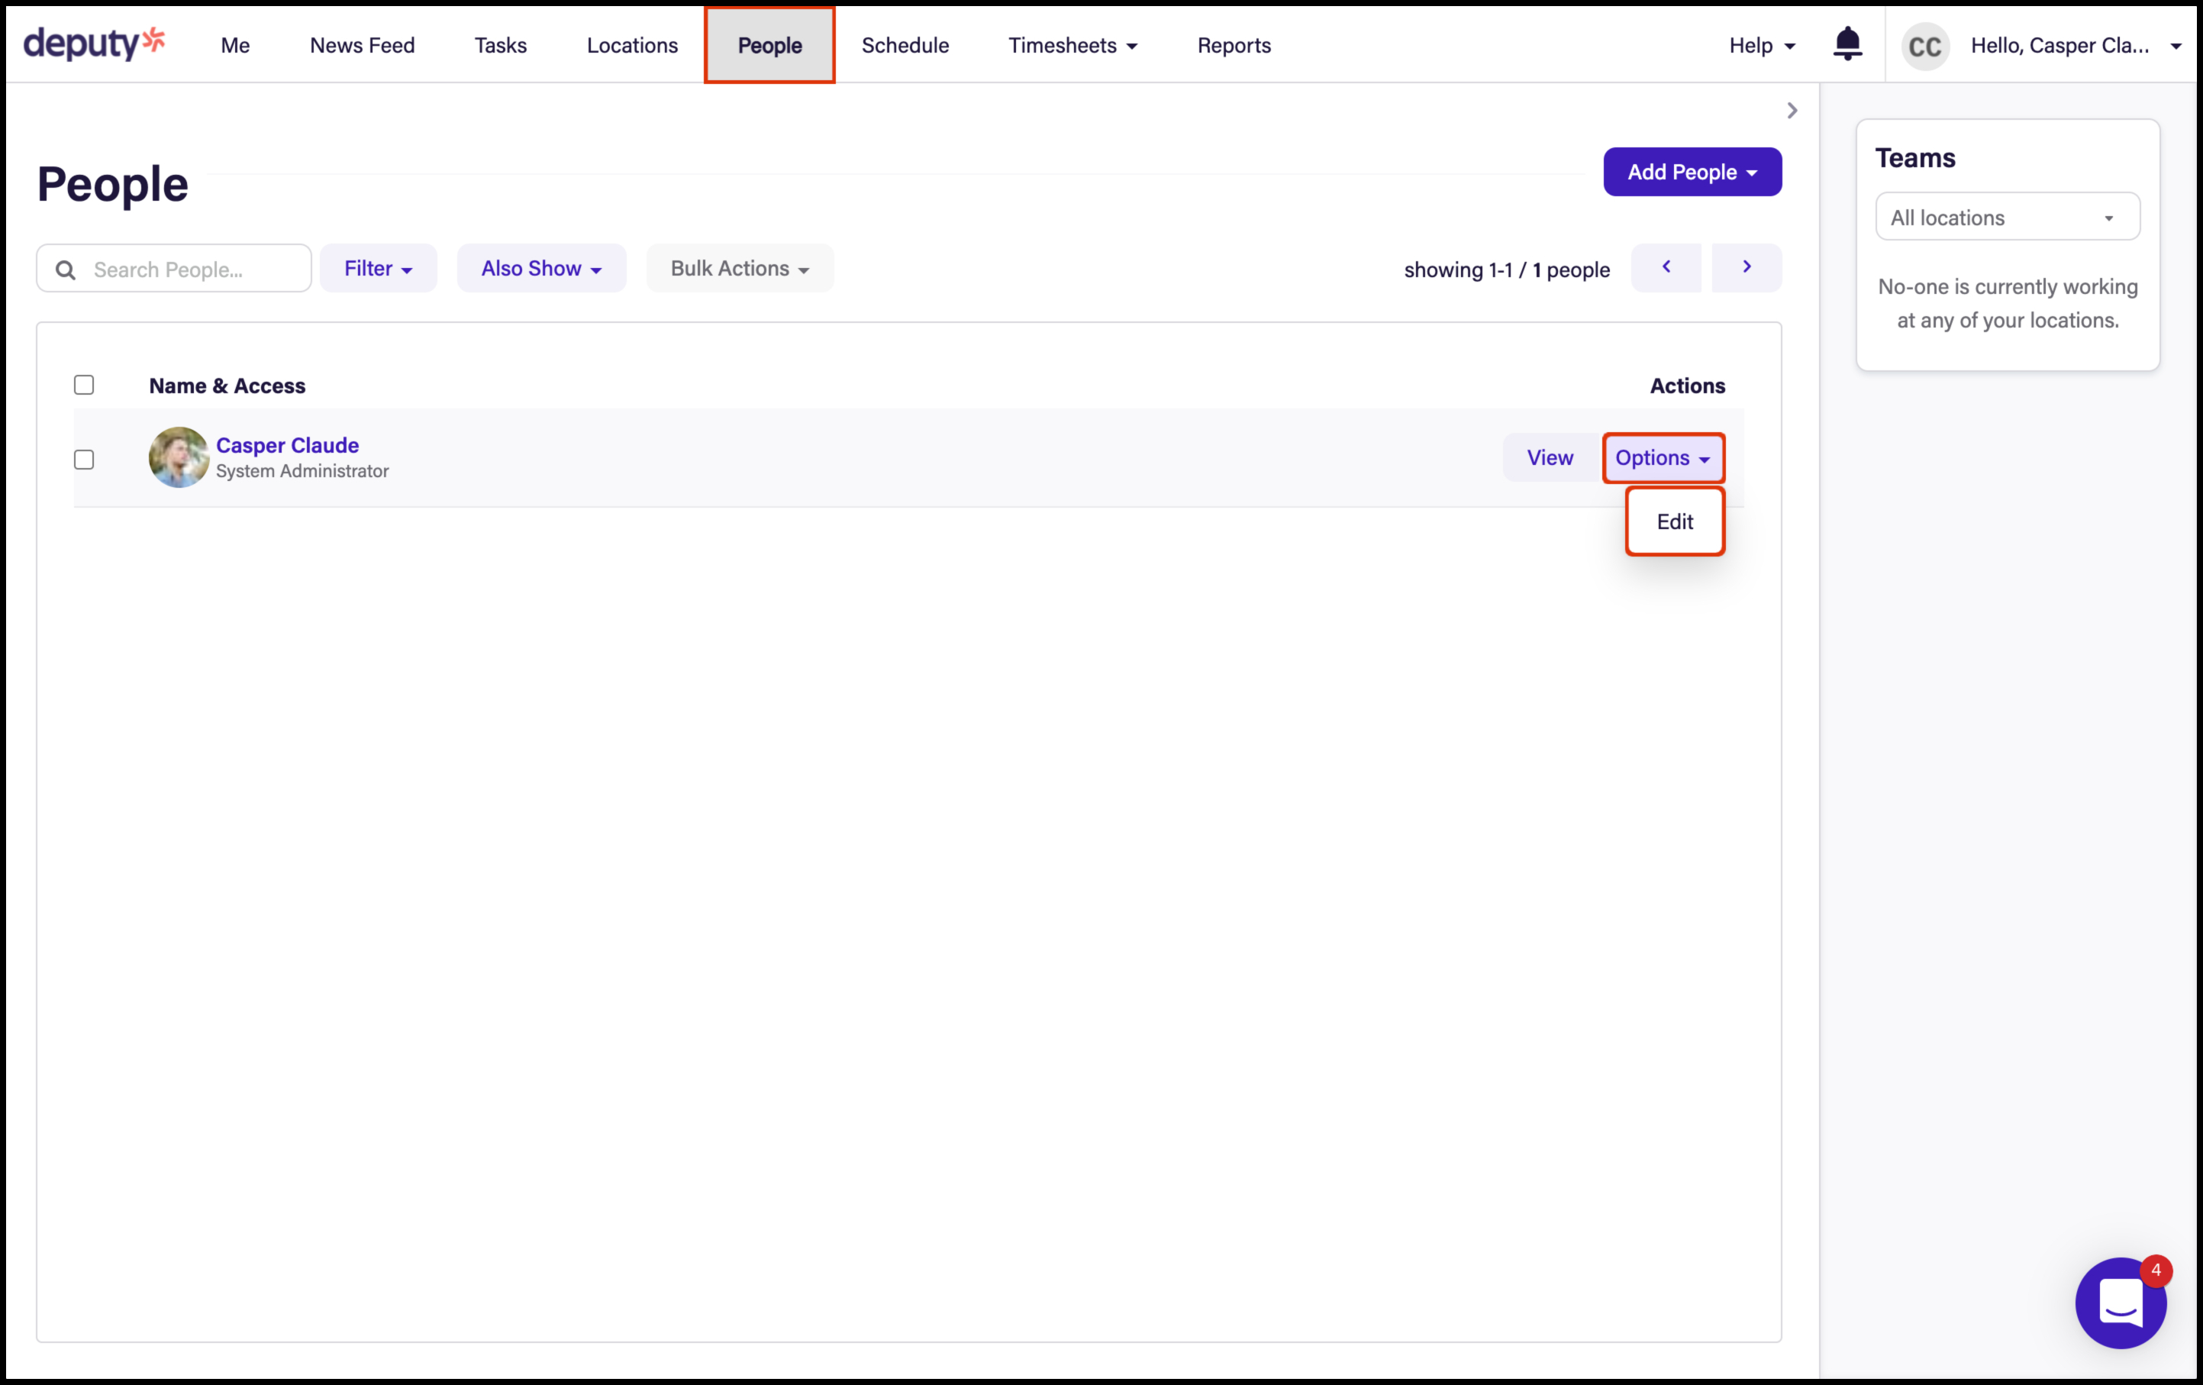Expand the Also Show dropdown

click(540, 269)
